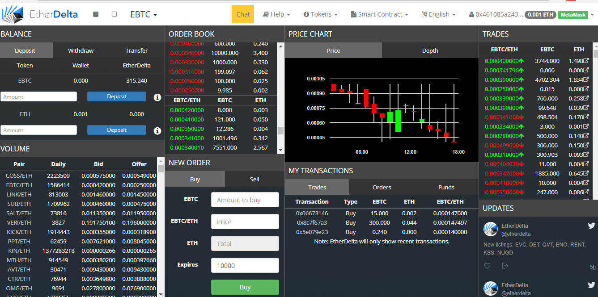
Task: Click the green Buy submit button
Action: pyautogui.click(x=245, y=287)
